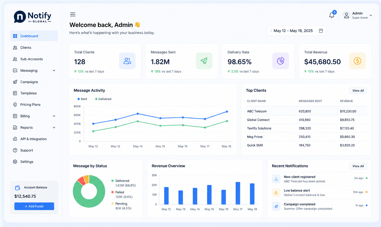Click View All in Top Clients

[x=358, y=90]
